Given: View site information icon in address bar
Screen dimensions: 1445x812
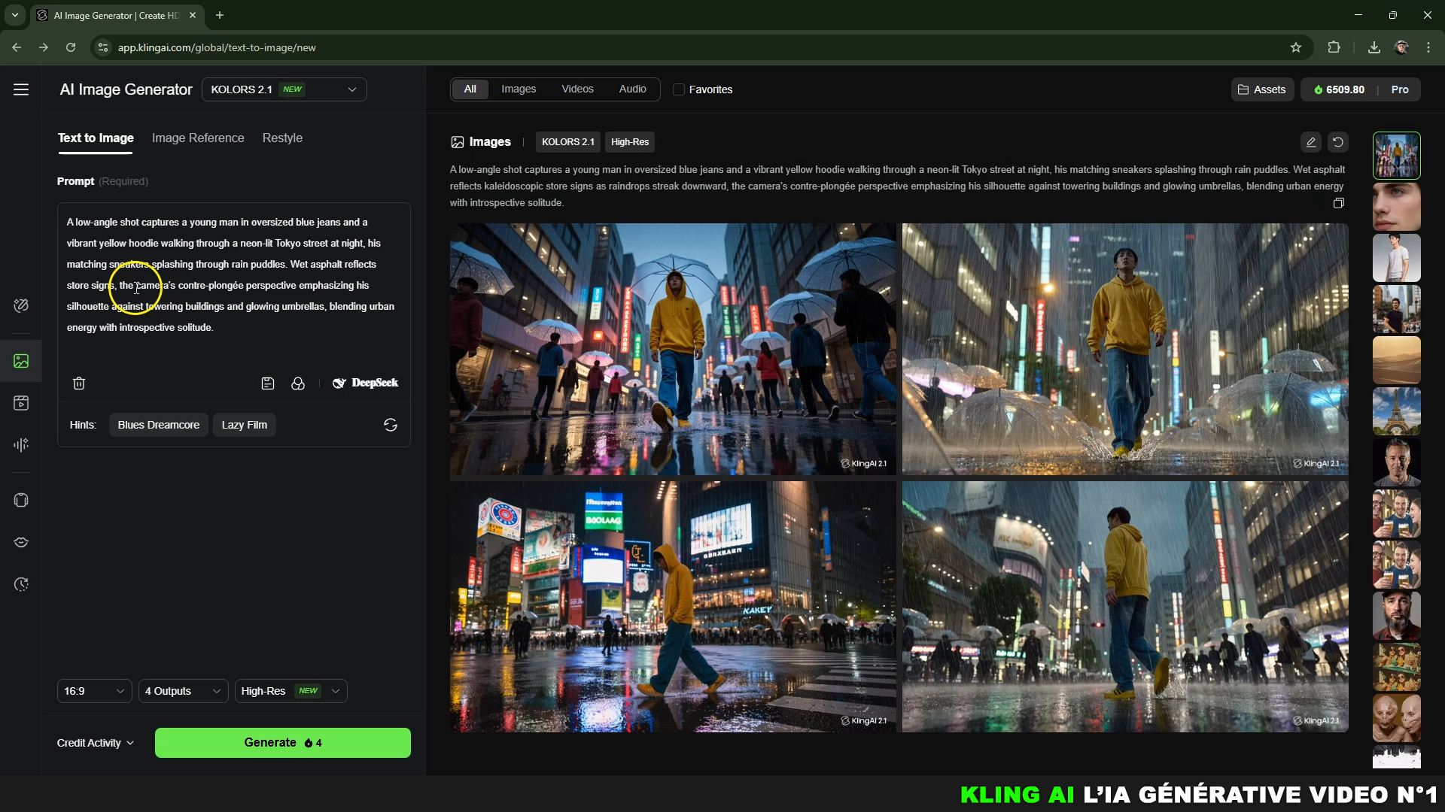Looking at the screenshot, I should [104, 47].
